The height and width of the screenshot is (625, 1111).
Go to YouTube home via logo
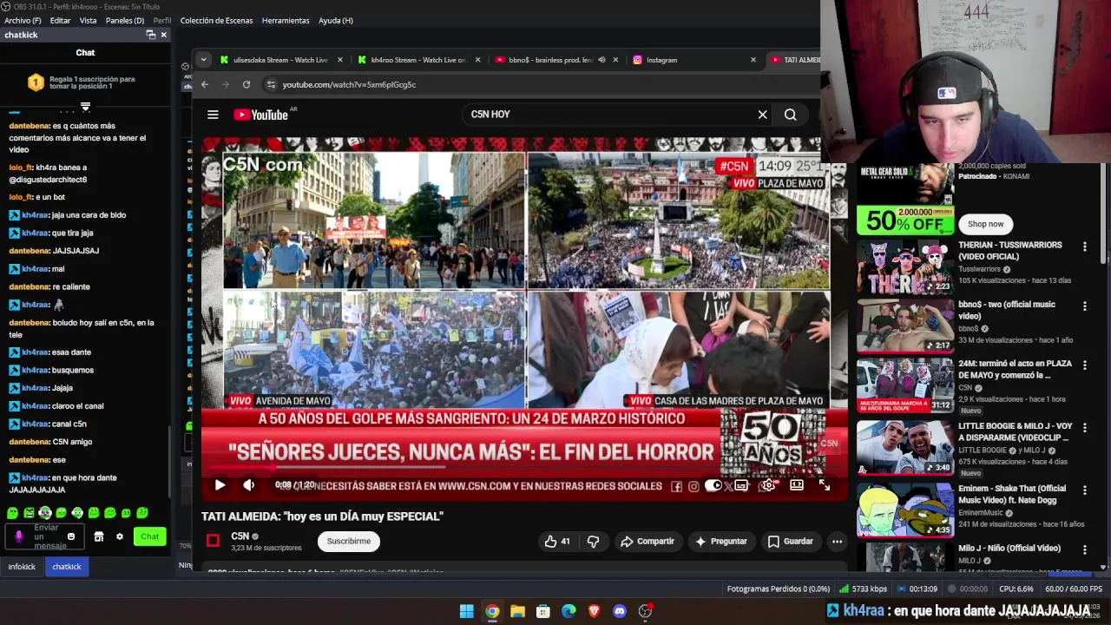point(260,115)
